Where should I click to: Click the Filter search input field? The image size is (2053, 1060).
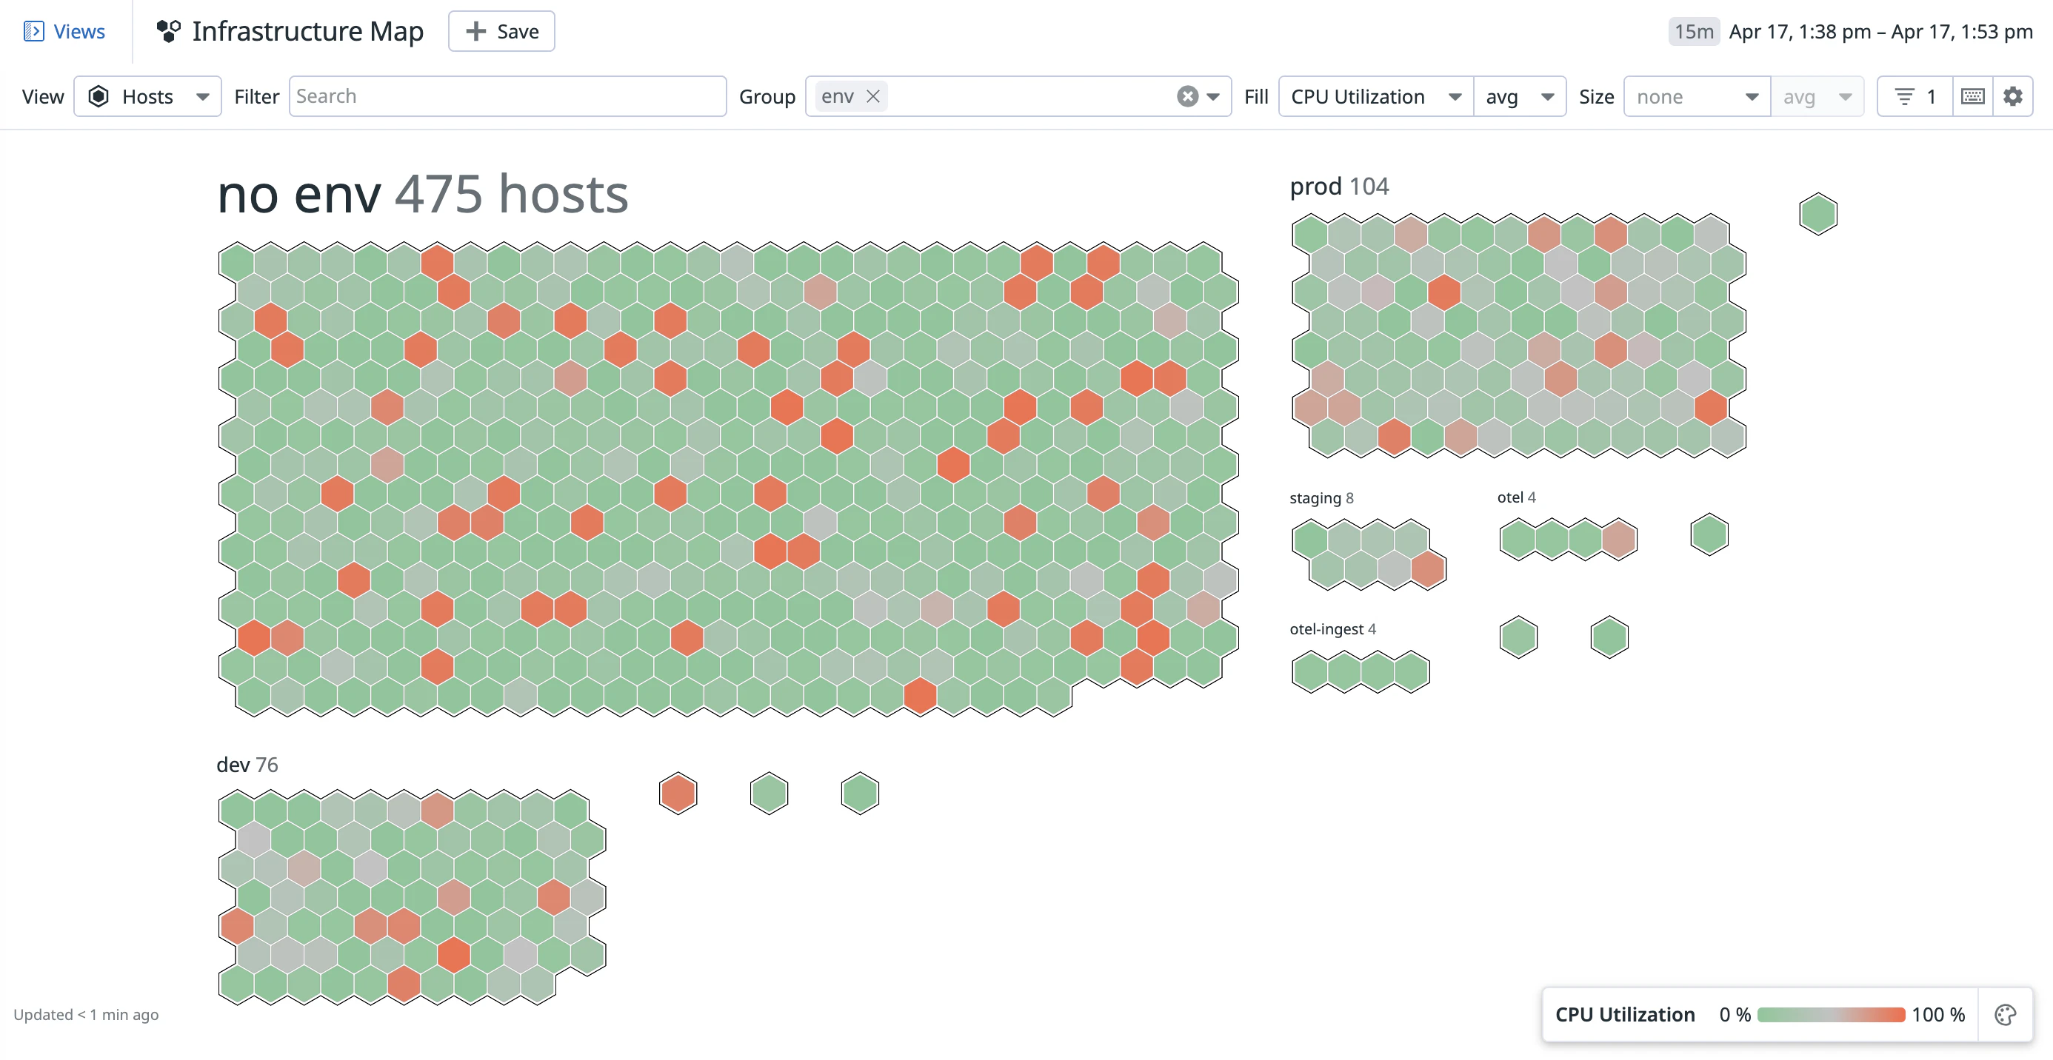(x=507, y=96)
